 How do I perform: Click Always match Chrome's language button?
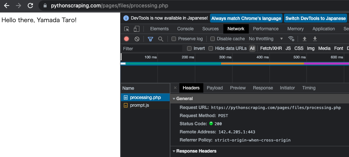pos(246,18)
